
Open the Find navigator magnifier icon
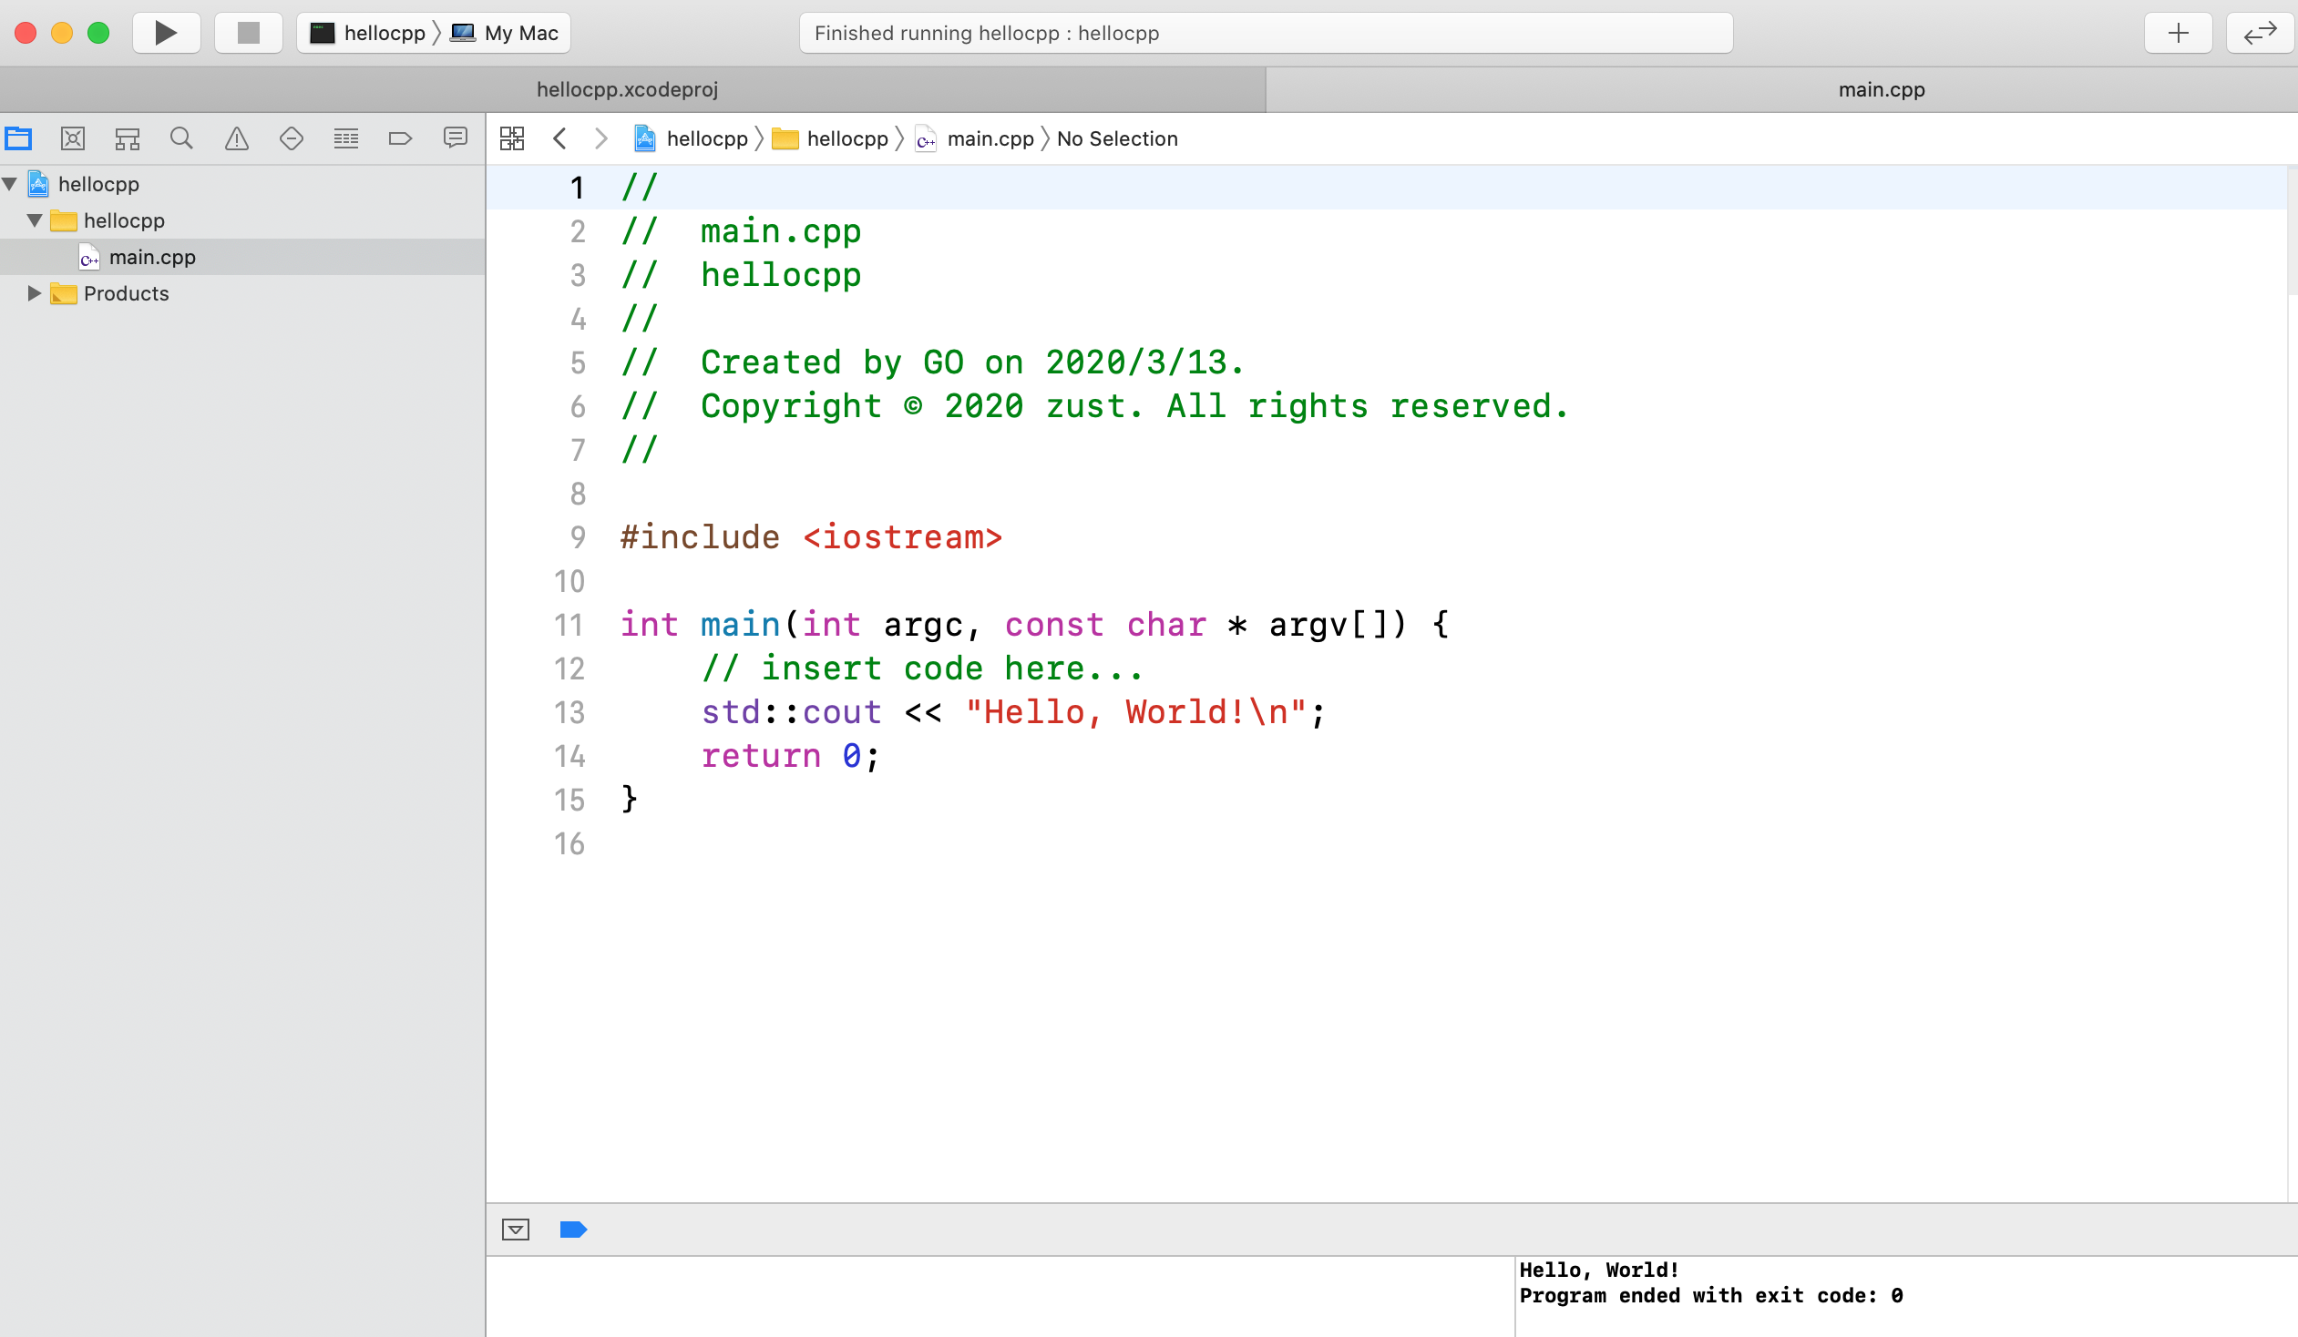click(181, 138)
